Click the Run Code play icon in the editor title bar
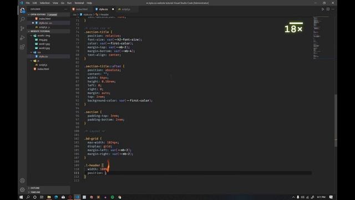The image size is (355, 200). 323,9
